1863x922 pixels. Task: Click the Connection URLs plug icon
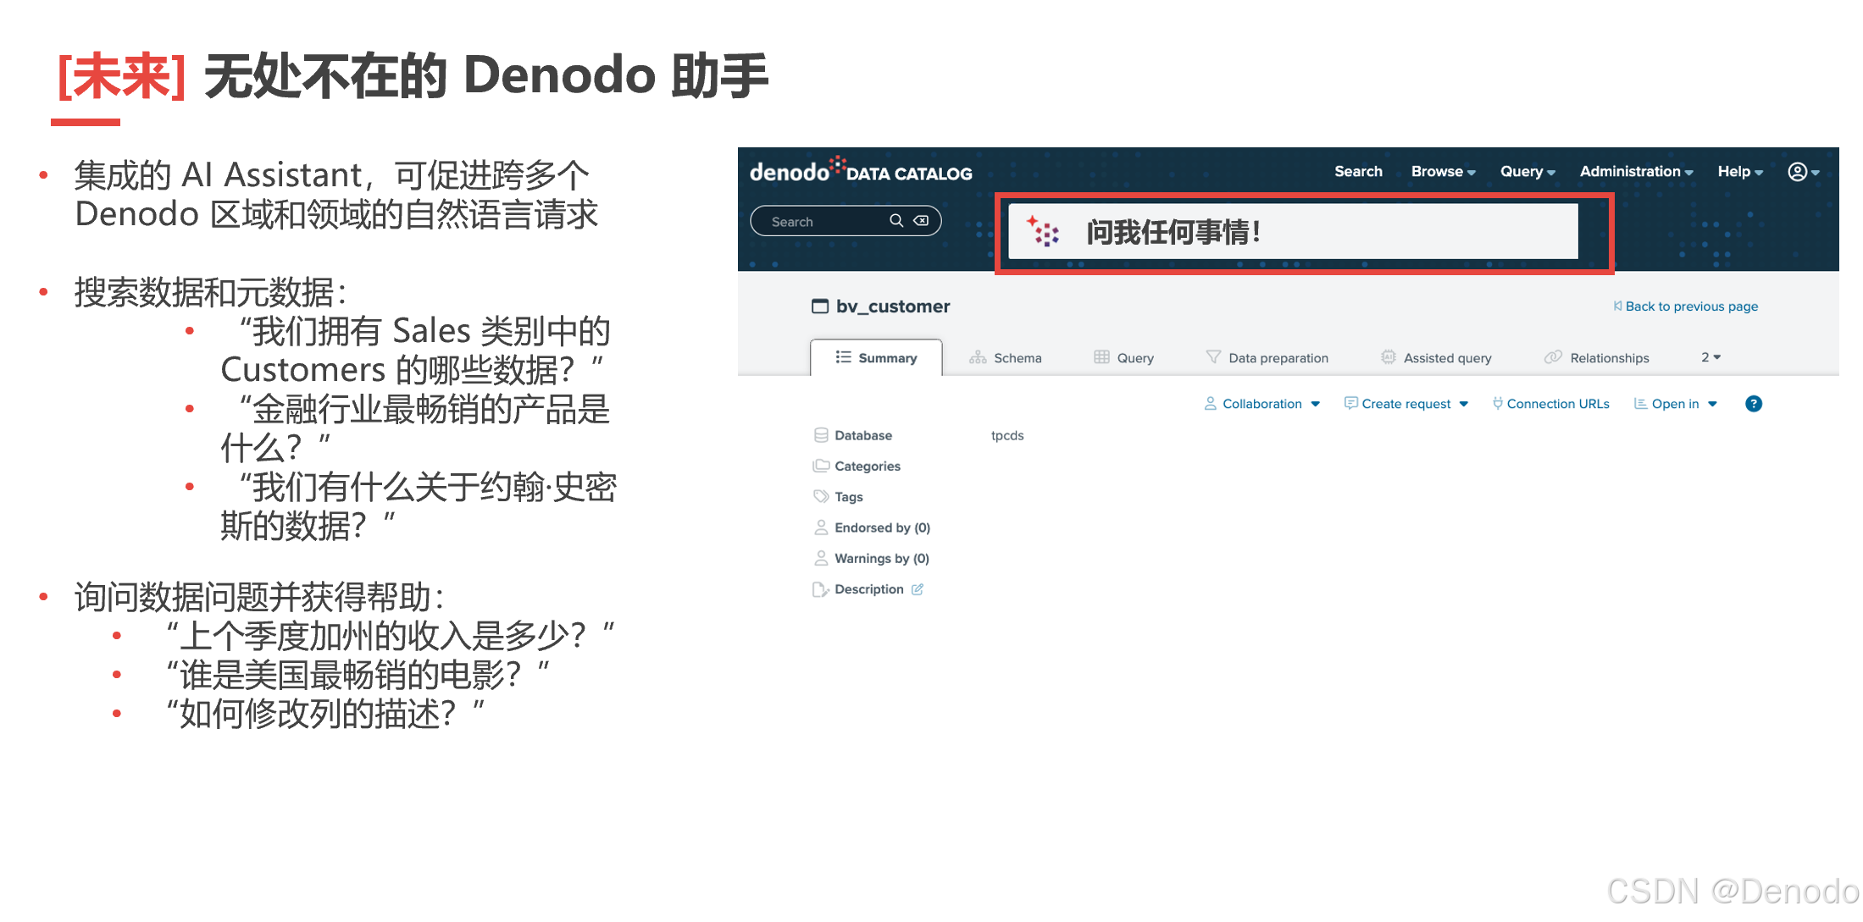1497,404
